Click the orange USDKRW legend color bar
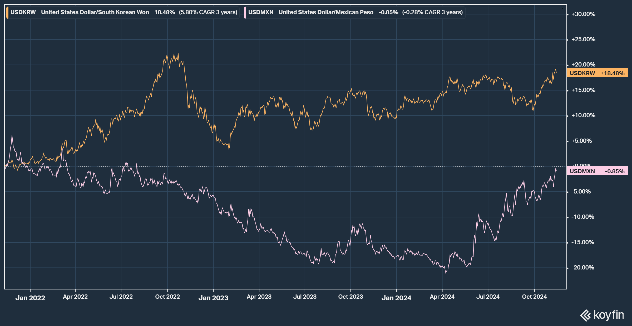The image size is (632, 326). click(7, 12)
